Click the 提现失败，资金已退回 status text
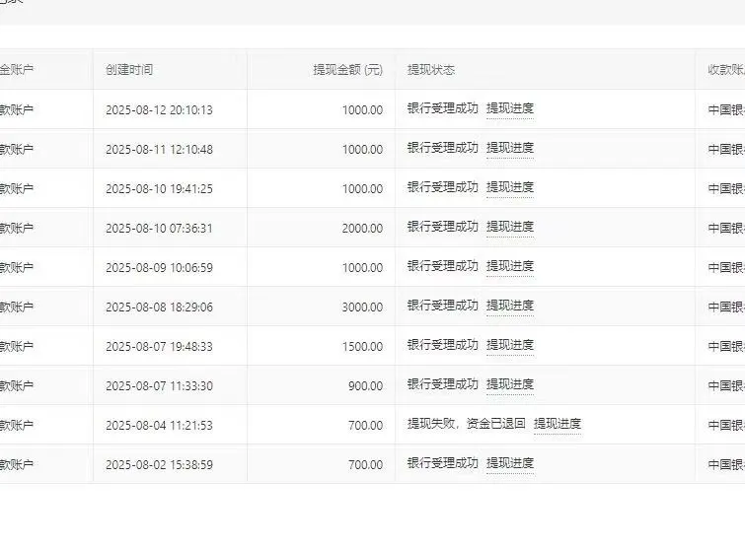This screenshot has width=745, height=546. pyautogui.click(x=466, y=424)
